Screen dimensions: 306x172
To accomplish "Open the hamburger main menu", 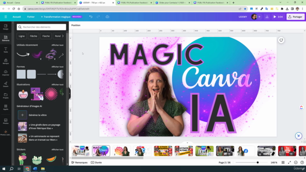I will point(6,17).
